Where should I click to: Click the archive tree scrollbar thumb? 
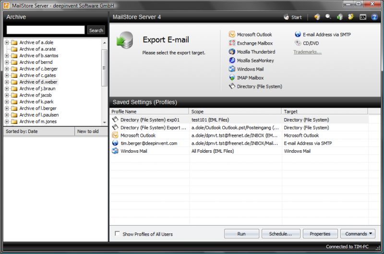(x=105, y=68)
